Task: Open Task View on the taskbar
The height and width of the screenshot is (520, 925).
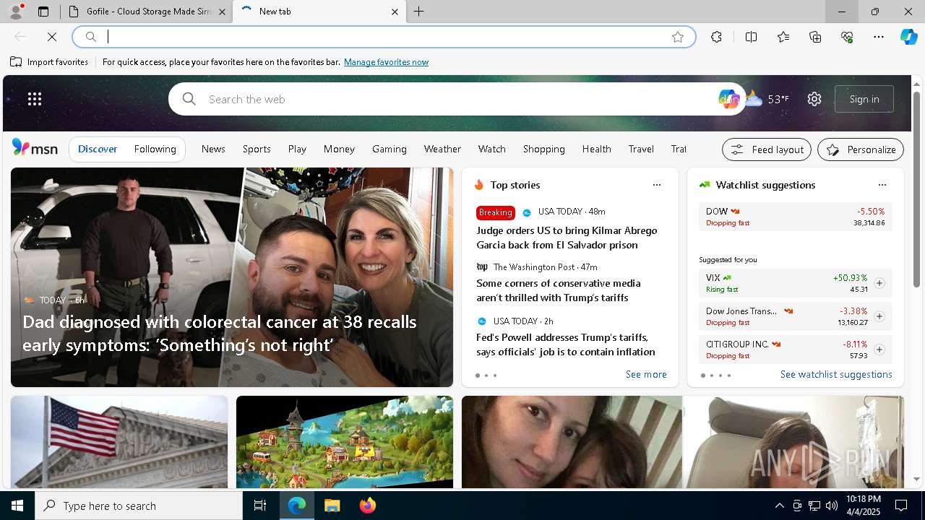Action: coord(260,506)
